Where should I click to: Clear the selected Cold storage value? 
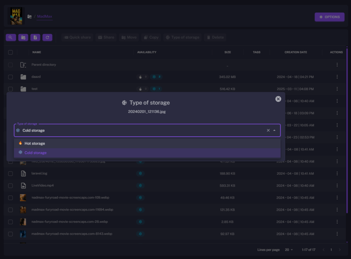point(268,131)
